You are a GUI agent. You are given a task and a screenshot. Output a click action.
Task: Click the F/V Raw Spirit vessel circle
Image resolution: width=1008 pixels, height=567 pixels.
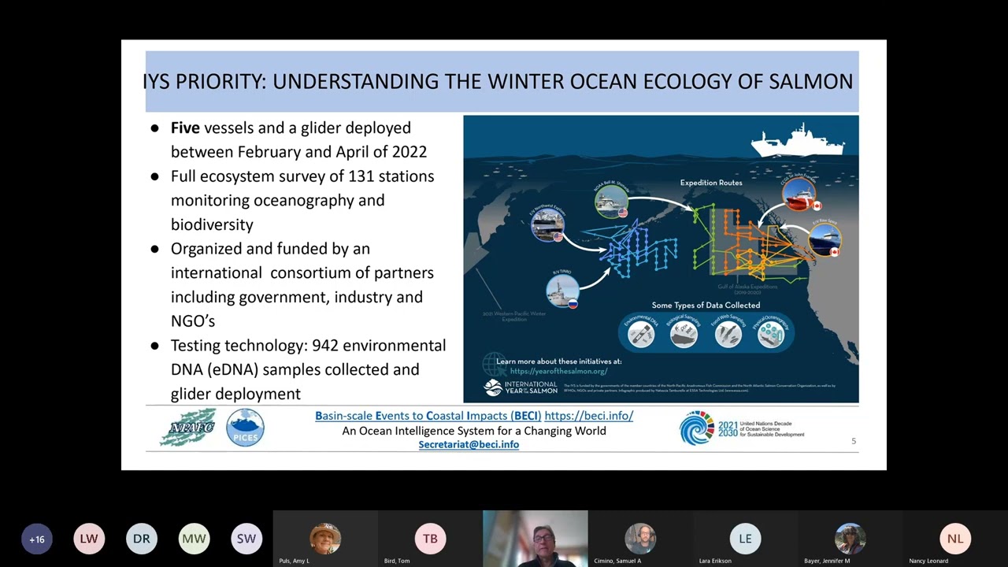pyautogui.click(x=824, y=241)
